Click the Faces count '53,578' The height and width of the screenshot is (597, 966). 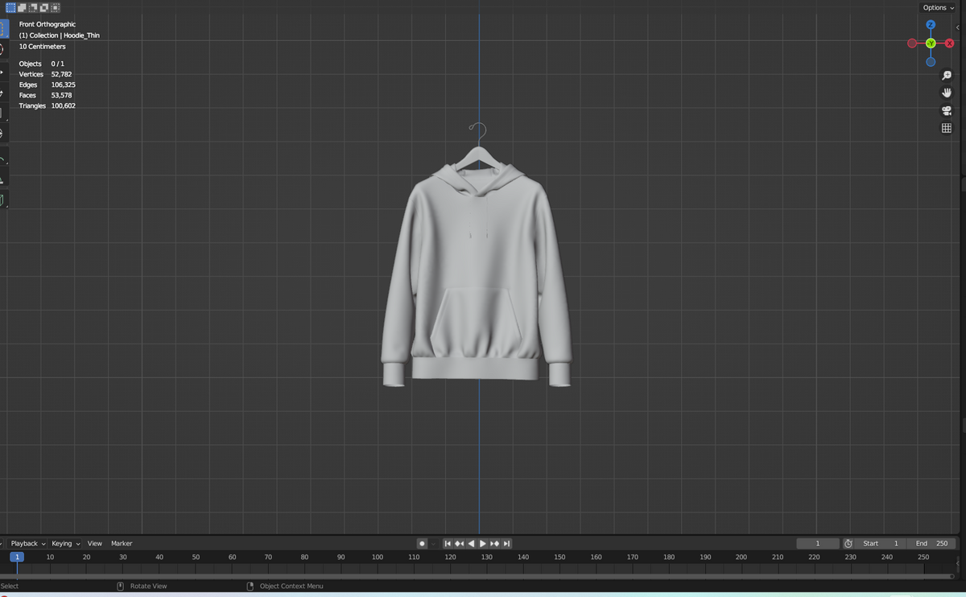pos(61,95)
